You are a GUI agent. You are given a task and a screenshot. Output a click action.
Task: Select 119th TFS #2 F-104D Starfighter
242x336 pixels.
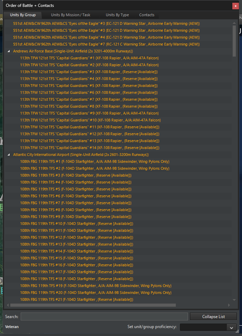pos(95,168)
